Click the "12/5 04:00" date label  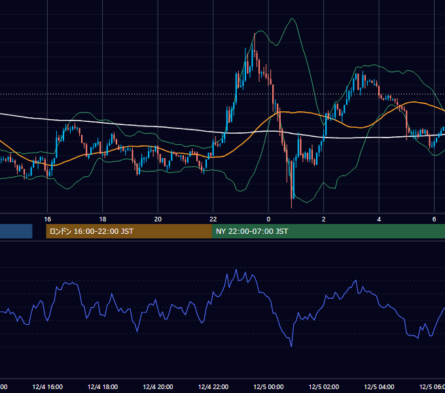click(x=379, y=387)
